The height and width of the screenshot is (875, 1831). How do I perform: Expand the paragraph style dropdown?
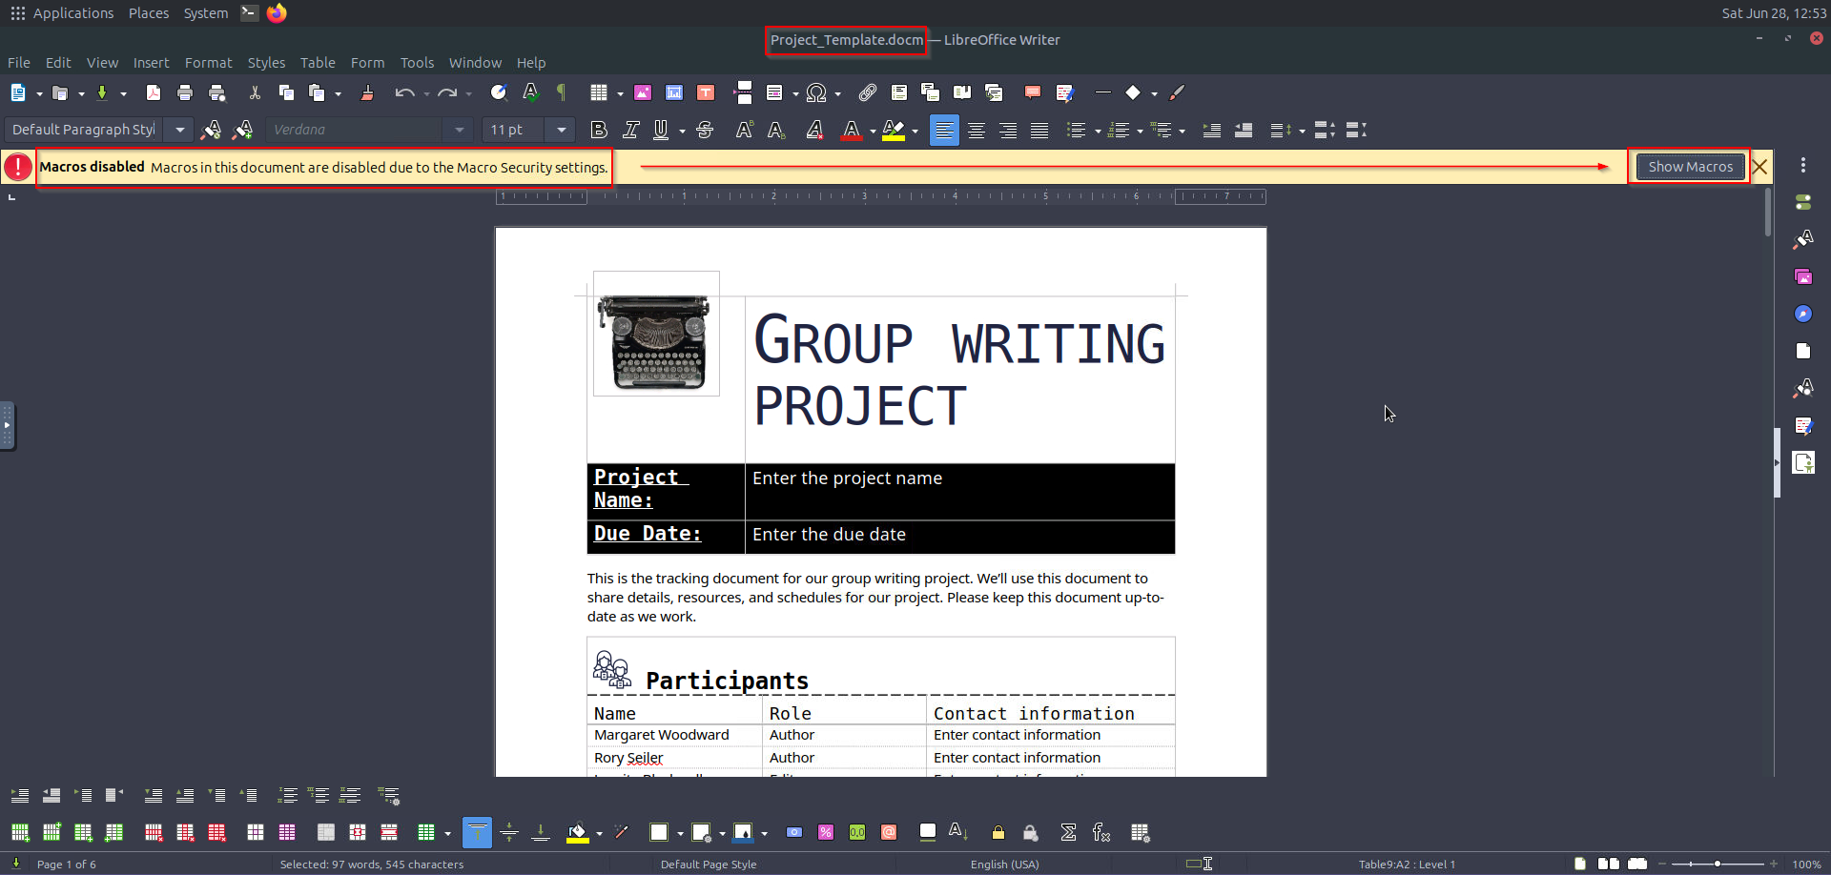[x=179, y=130]
